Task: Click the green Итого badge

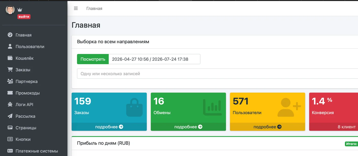Action: click(x=351, y=144)
